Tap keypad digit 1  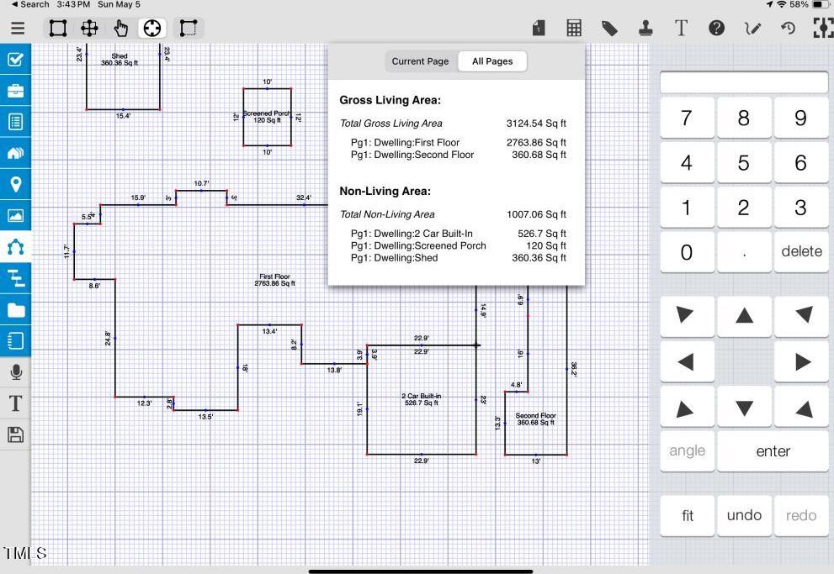pyautogui.click(x=687, y=208)
